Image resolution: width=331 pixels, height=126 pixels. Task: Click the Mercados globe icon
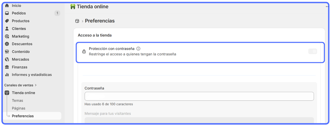(7, 59)
